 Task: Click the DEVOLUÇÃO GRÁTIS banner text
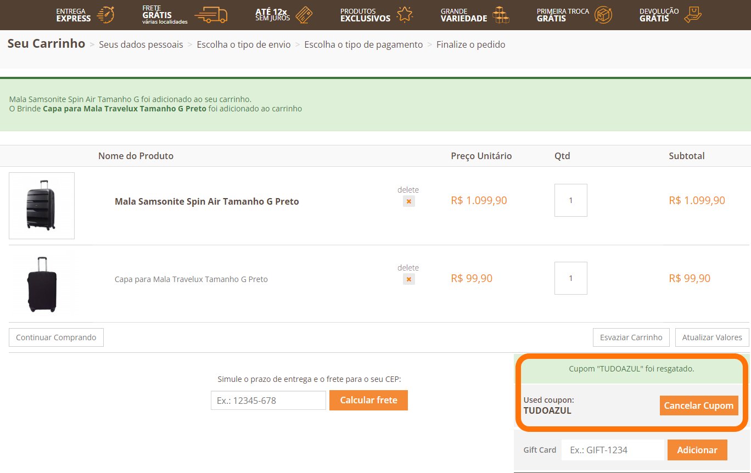point(659,15)
